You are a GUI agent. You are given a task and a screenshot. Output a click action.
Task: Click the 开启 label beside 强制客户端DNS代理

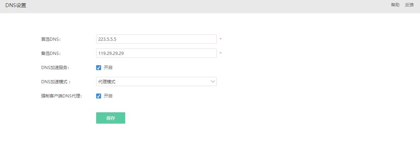[x=108, y=96]
